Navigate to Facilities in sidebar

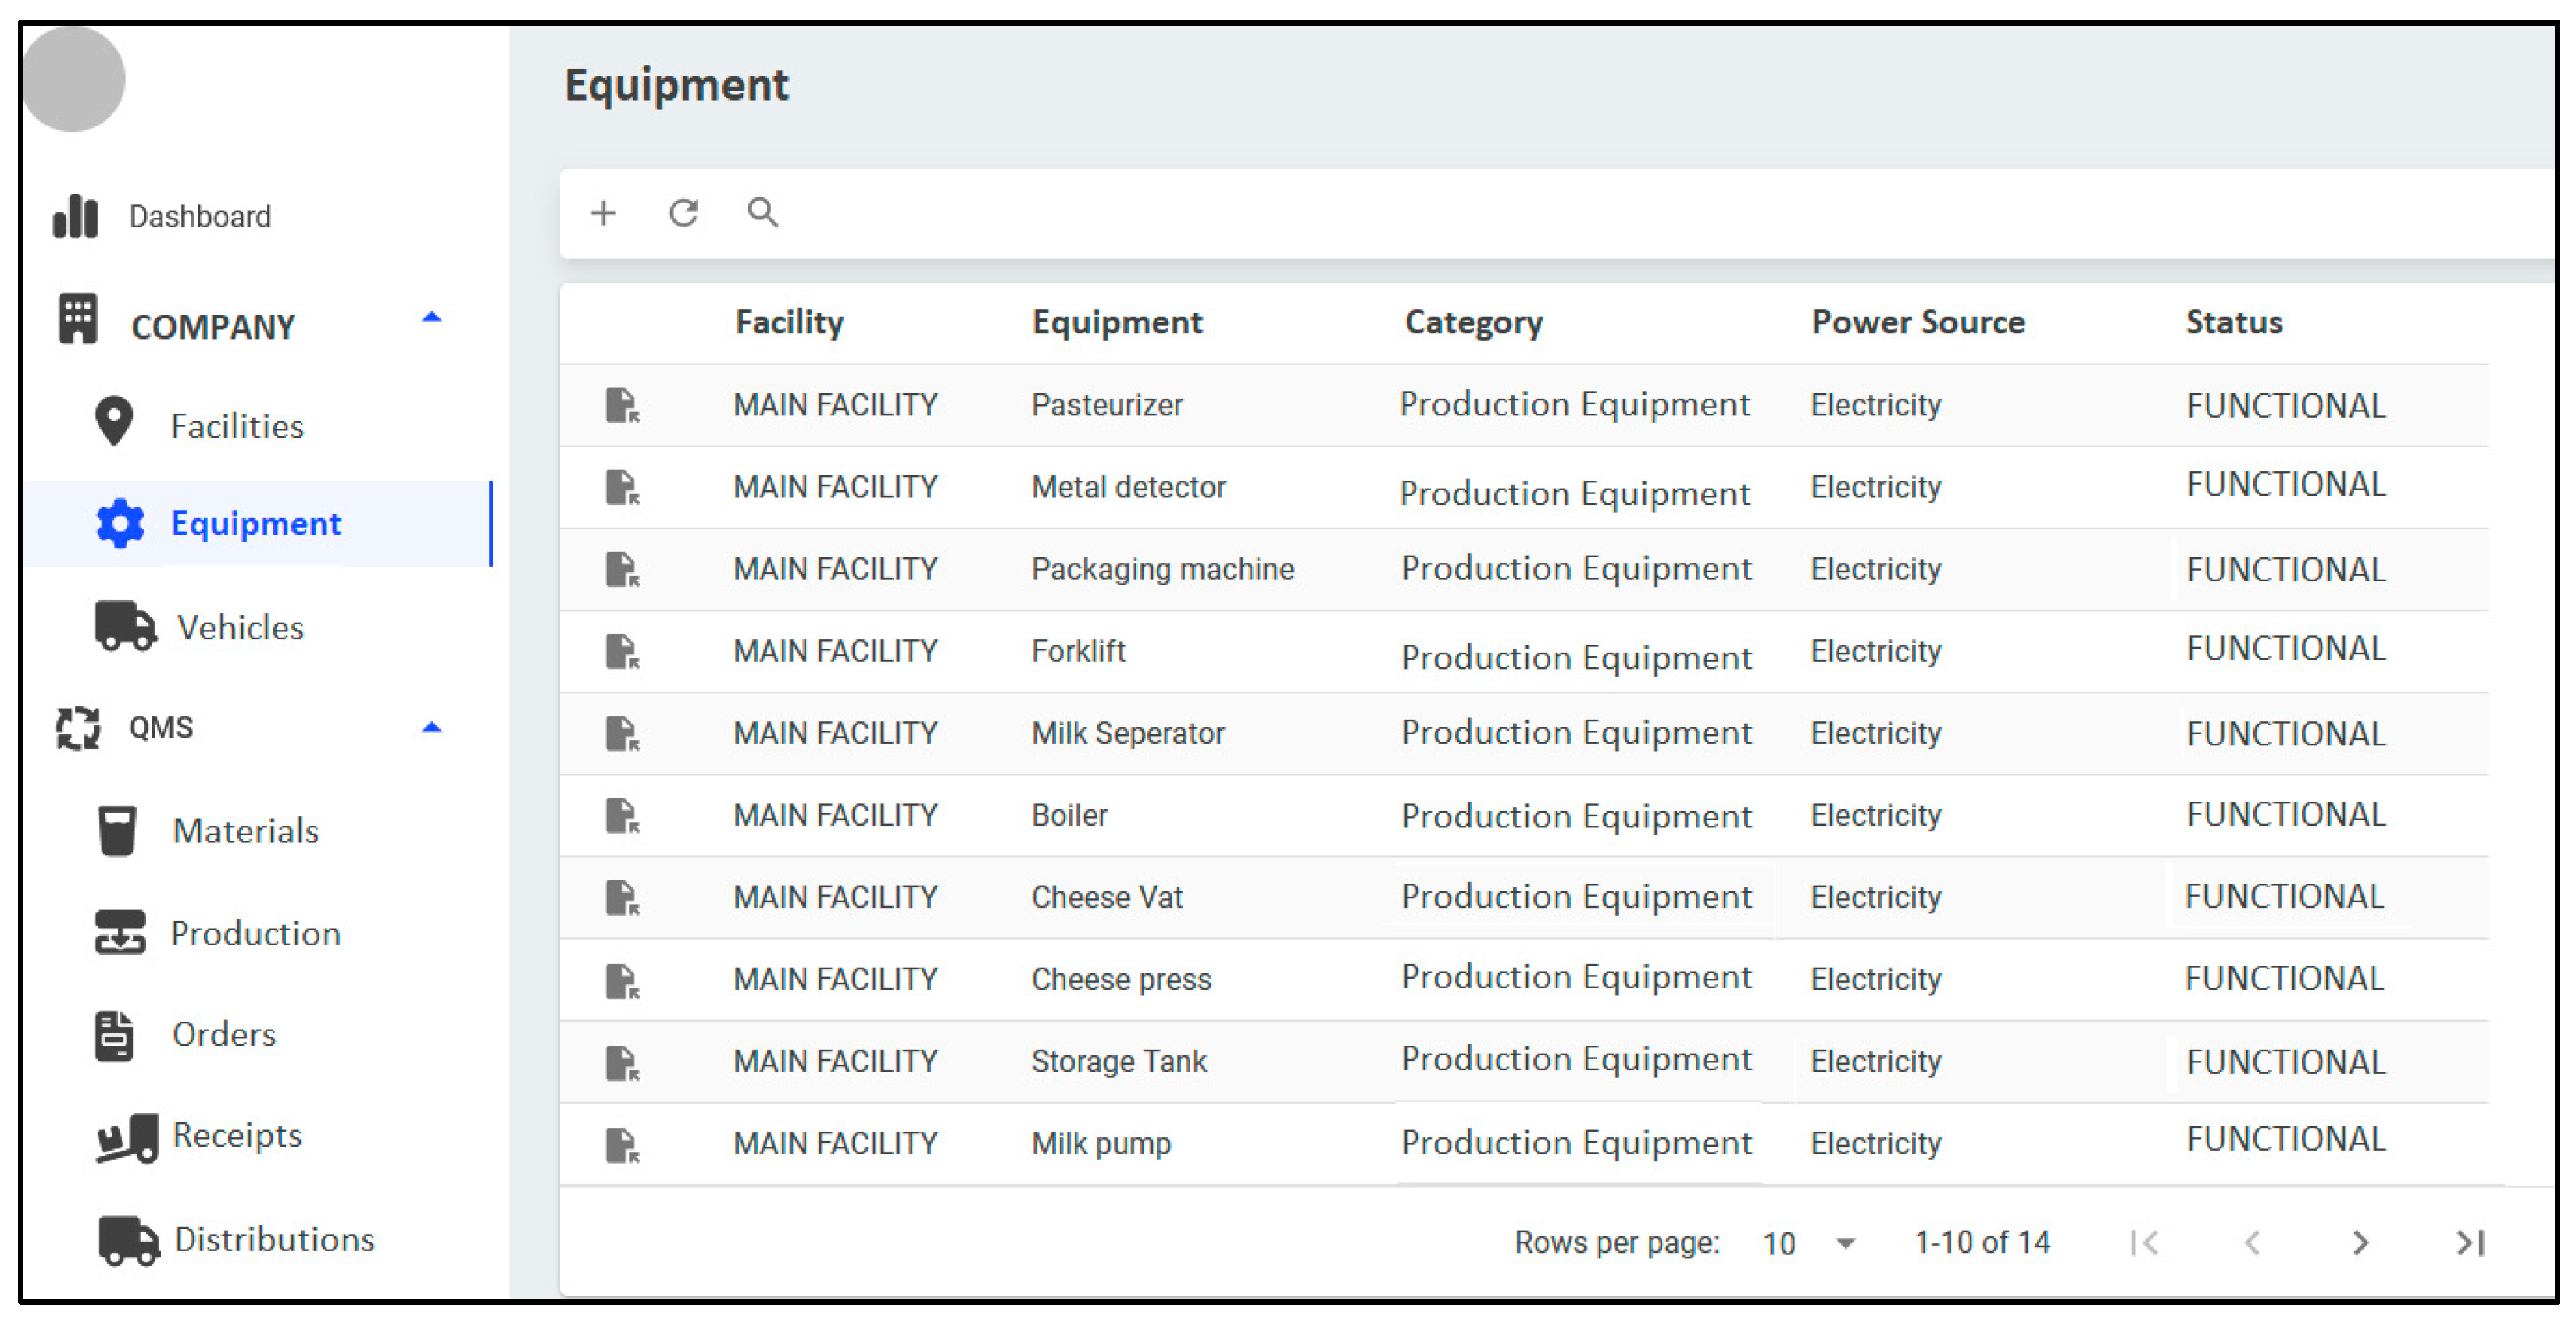coord(236,427)
